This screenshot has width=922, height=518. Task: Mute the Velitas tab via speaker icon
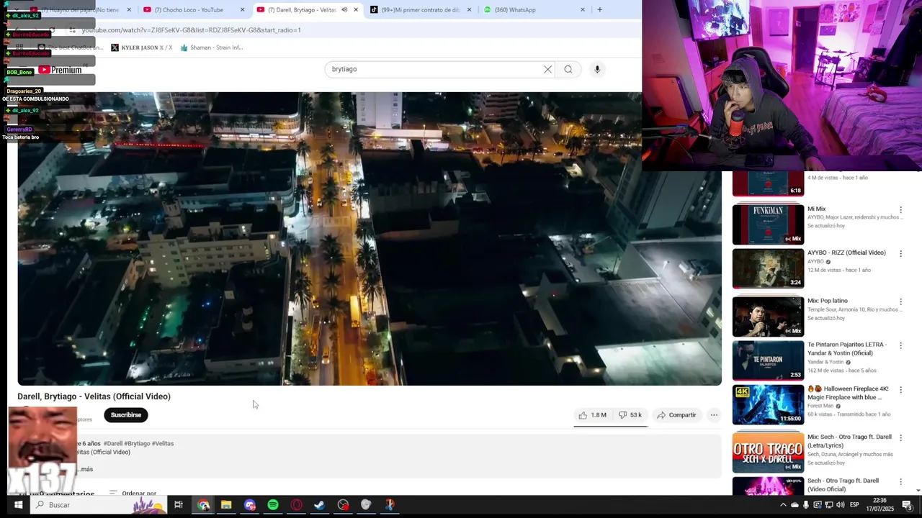(344, 10)
